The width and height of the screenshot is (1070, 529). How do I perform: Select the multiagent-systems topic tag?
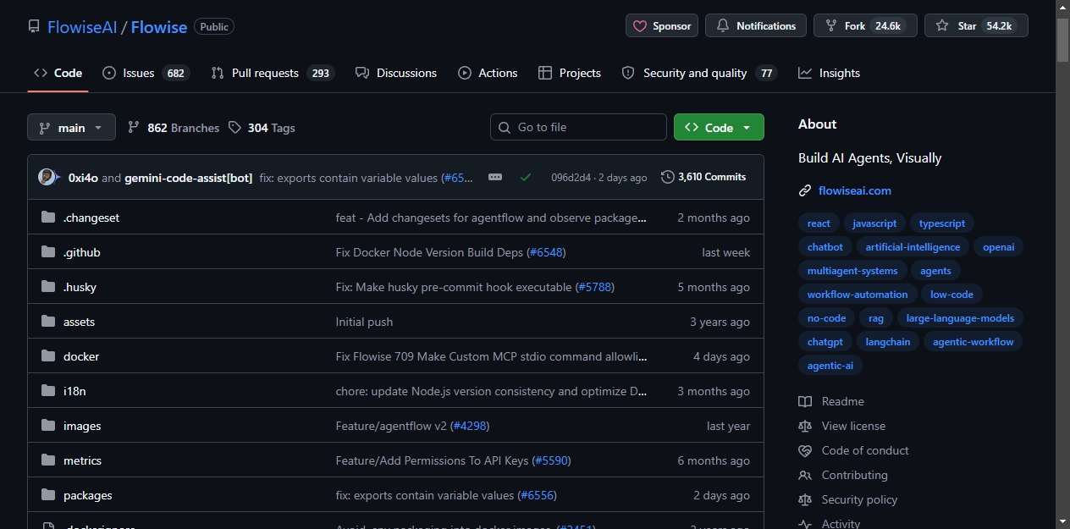(x=852, y=271)
